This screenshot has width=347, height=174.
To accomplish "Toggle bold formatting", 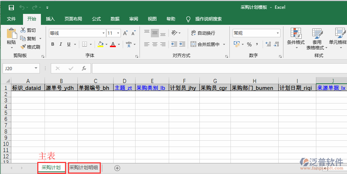I will point(53,44).
